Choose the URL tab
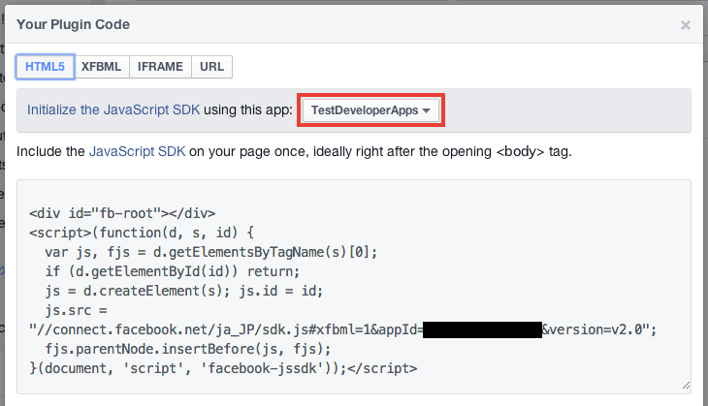This screenshot has height=406, width=708. pyautogui.click(x=211, y=67)
